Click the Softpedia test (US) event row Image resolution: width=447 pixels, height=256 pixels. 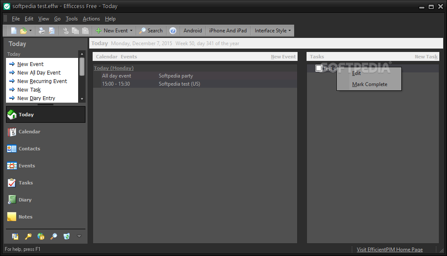click(195, 84)
